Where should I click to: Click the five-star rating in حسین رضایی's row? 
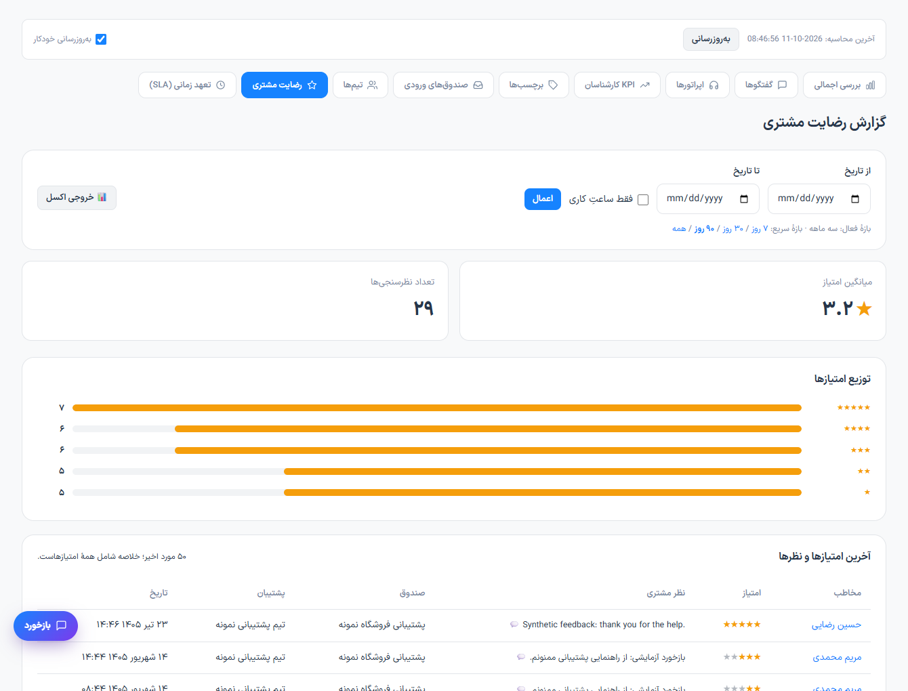pos(742,625)
